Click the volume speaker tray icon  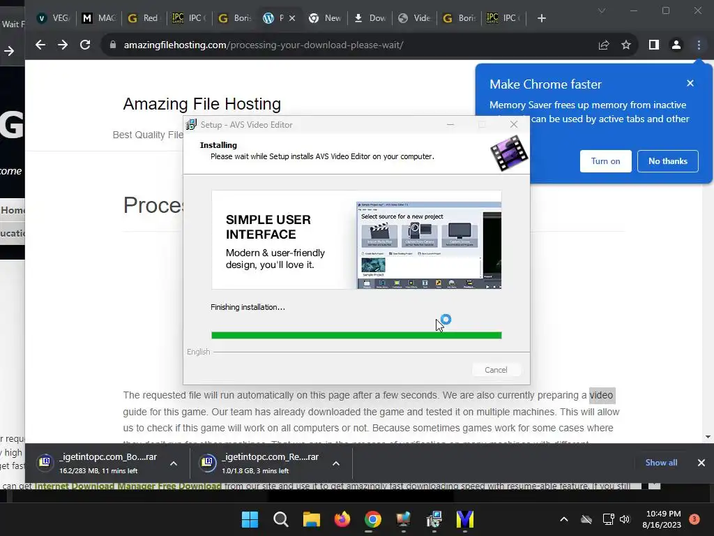tap(625, 519)
